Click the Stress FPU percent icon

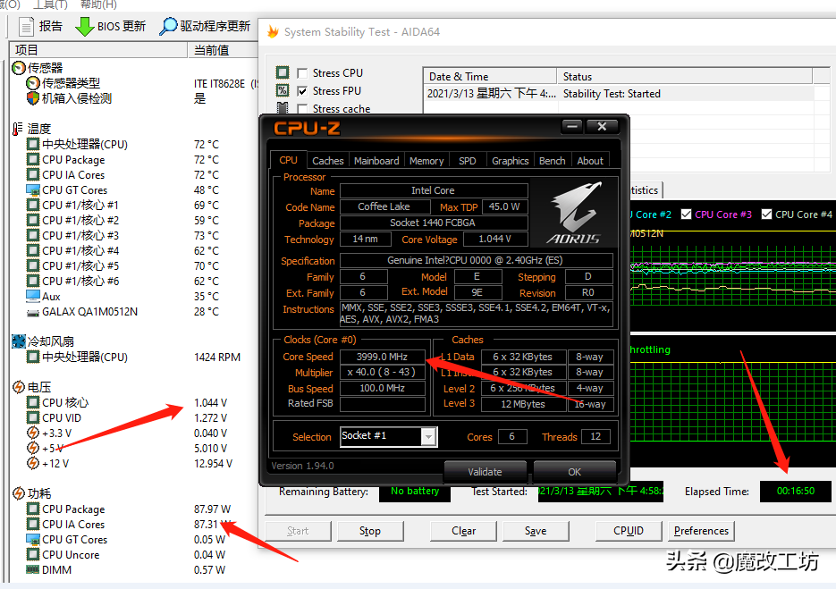(283, 90)
